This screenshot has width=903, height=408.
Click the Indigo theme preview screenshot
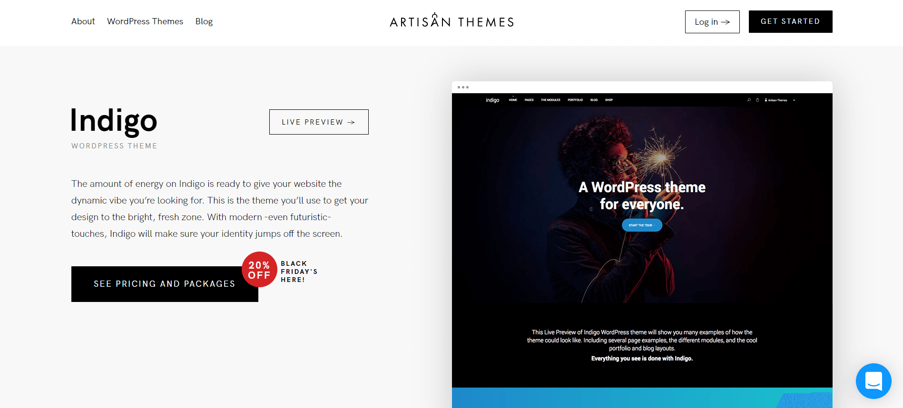tap(642, 244)
